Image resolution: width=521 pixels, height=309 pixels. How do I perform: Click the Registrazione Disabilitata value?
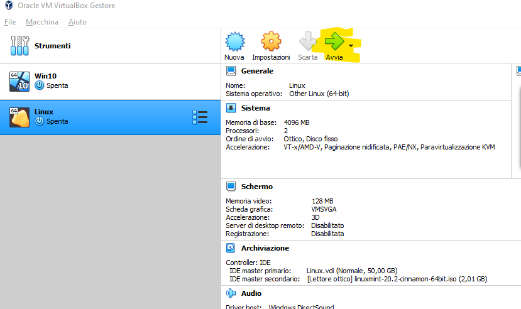coord(327,234)
